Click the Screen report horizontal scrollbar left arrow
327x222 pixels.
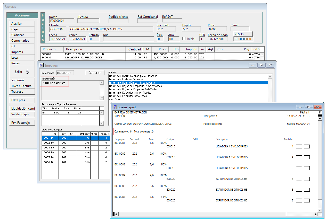click(x=116, y=214)
